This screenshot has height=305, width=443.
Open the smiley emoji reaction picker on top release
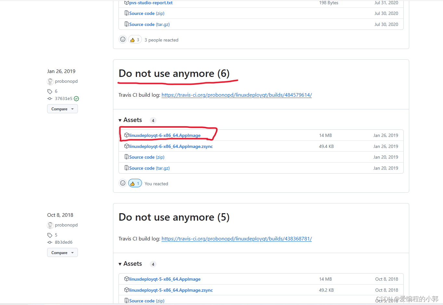(122, 39)
